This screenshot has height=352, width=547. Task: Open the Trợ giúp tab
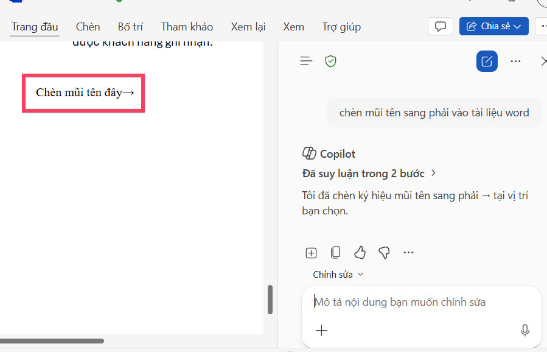[341, 27]
